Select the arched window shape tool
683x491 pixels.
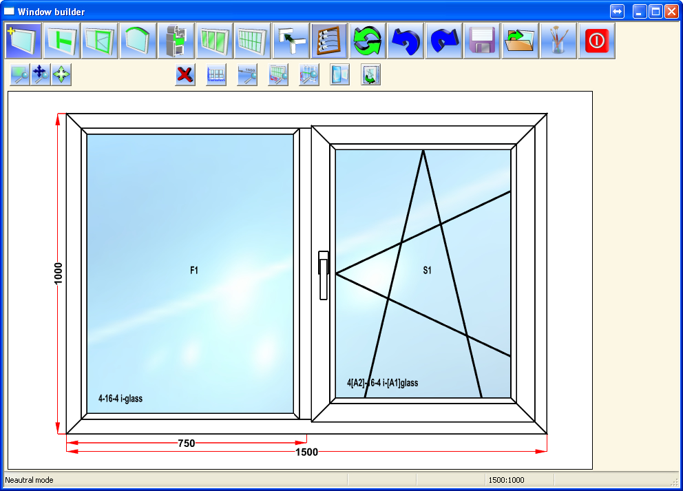(x=138, y=41)
